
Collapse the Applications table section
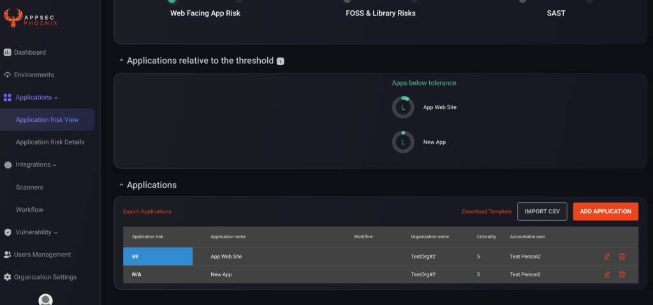[121, 185]
